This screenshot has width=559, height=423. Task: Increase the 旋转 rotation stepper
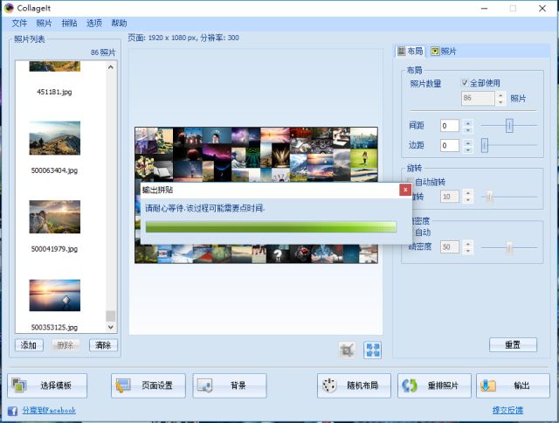click(x=468, y=193)
